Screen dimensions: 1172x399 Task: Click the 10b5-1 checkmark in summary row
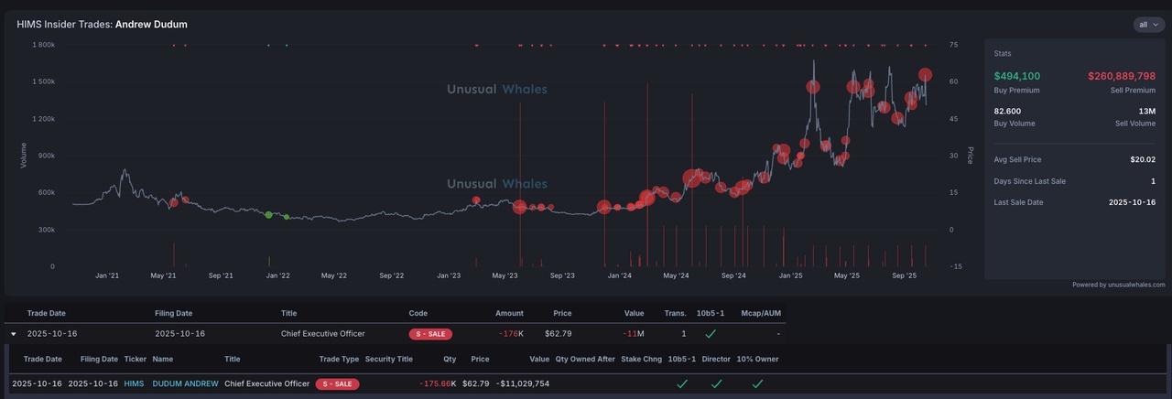710,334
